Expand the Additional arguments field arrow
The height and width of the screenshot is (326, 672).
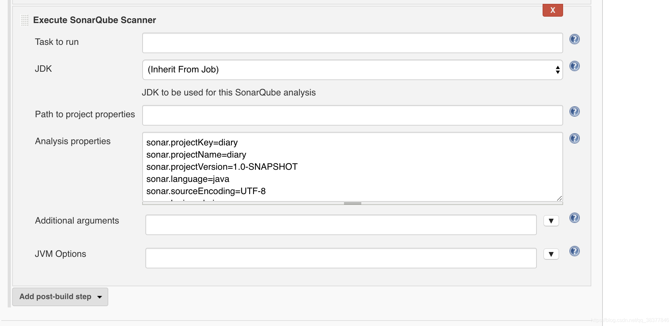(x=551, y=221)
